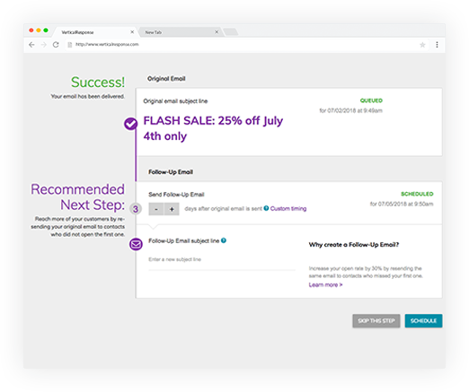
Task: Click the SKIP THIS STEP button
Action: pyautogui.click(x=376, y=321)
